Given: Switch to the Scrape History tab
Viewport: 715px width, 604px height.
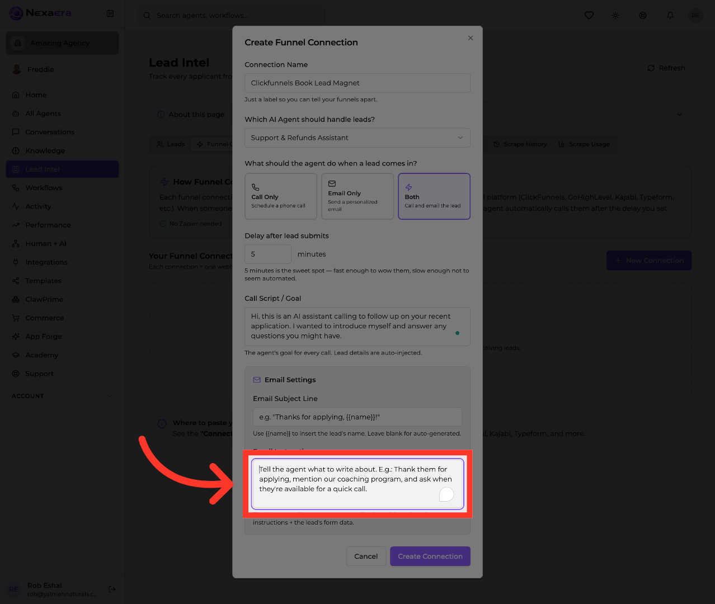Looking at the screenshot, I should (520, 144).
